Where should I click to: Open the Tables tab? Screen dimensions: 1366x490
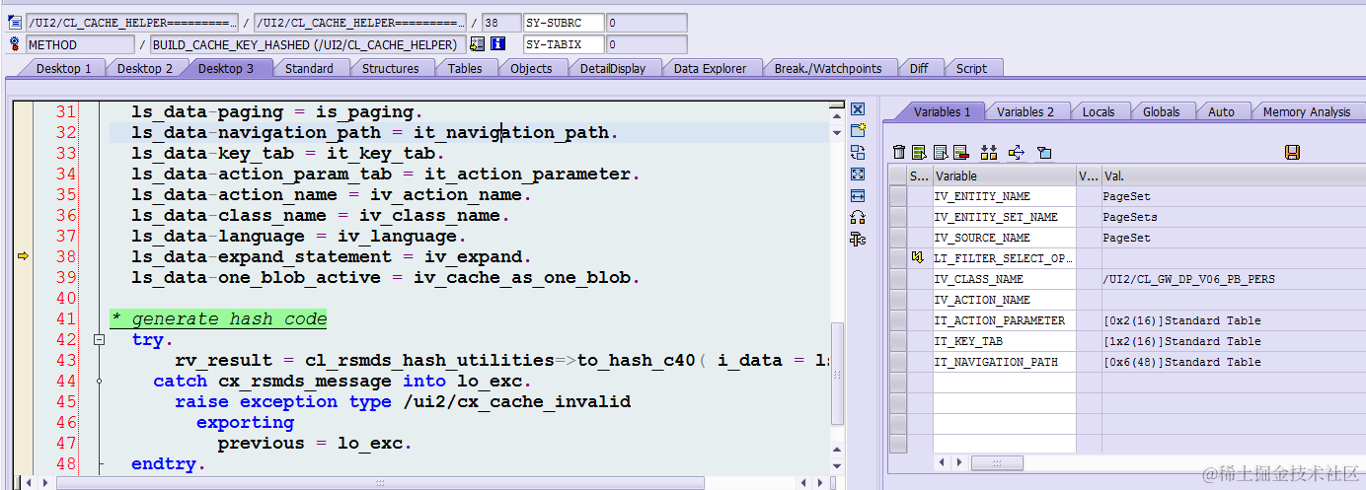465,68
